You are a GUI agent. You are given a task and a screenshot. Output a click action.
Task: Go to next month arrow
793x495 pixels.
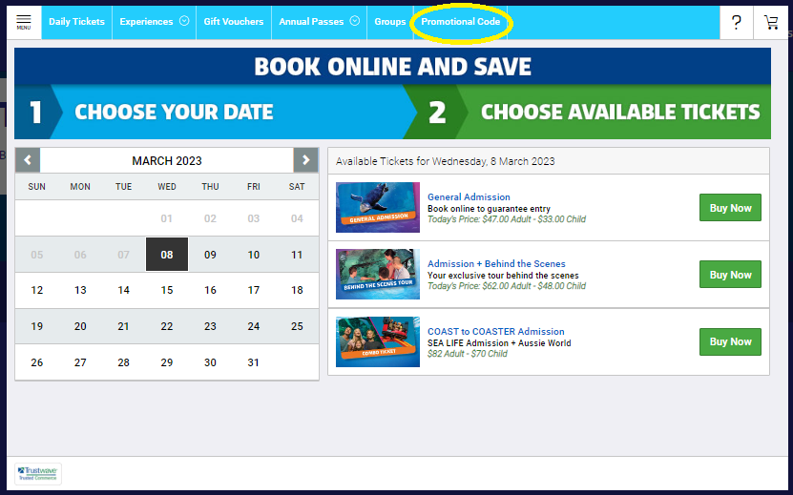pos(306,160)
